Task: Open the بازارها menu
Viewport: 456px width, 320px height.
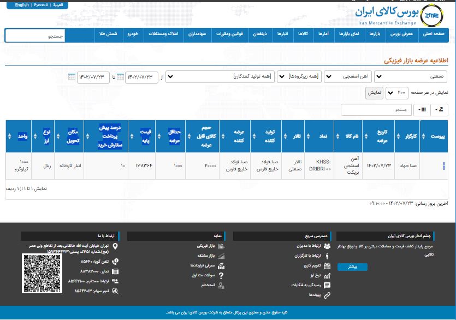Action: pyautogui.click(x=375, y=34)
